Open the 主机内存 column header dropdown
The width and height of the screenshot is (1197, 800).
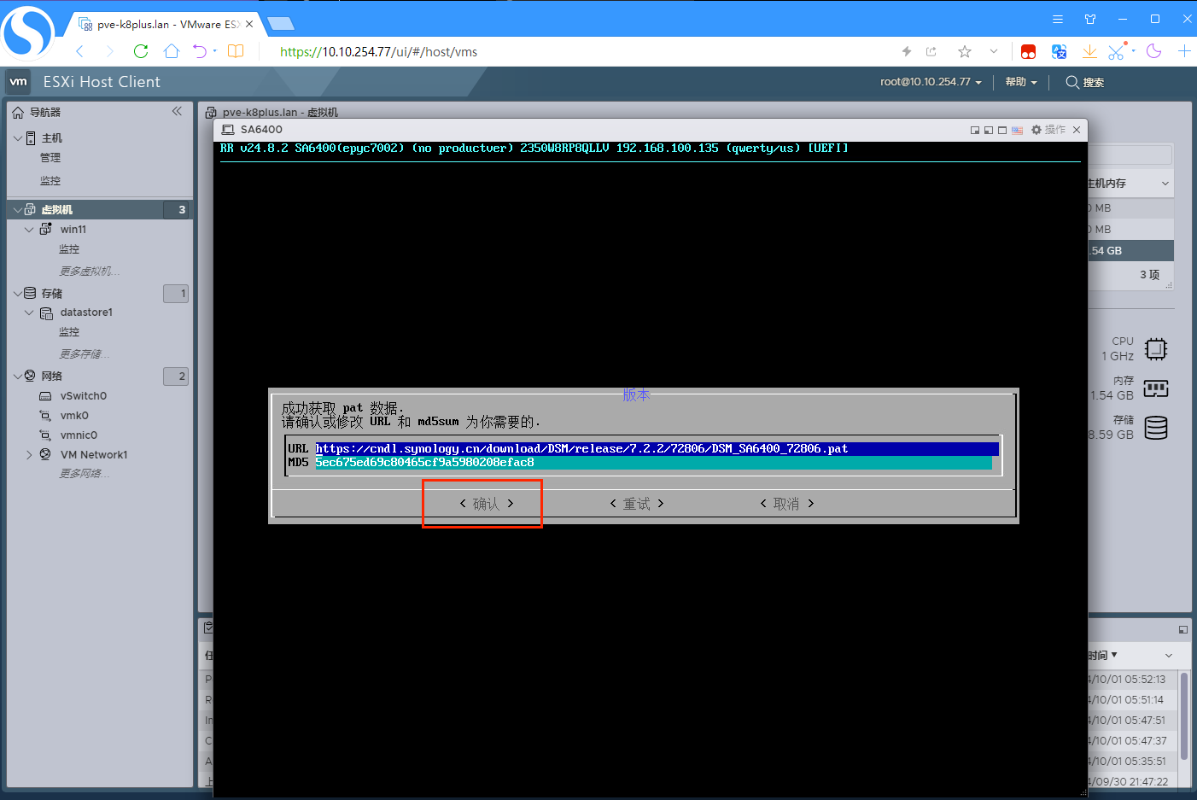(1165, 184)
